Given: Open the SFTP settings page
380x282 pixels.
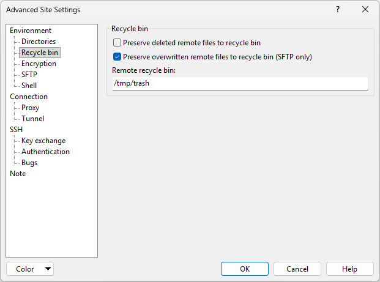Looking at the screenshot, I should click(29, 75).
